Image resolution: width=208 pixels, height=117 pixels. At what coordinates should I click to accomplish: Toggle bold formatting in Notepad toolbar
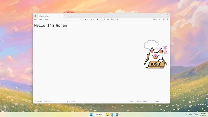coord(97,19)
